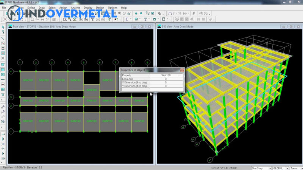Select the pointer tool in left toolbar
Image resolution: width=303 pixels, height=170 pixels.
pos(3,27)
